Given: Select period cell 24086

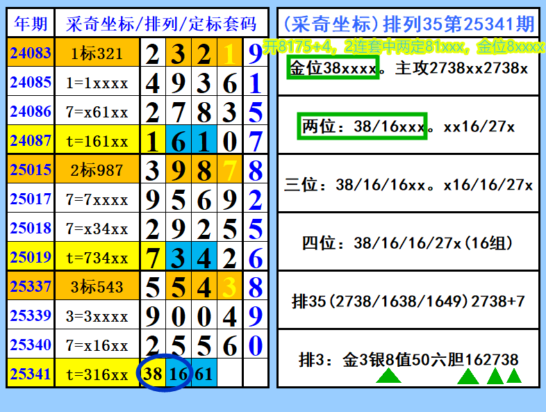Looking at the screenshot, I should tap(31, 111).
